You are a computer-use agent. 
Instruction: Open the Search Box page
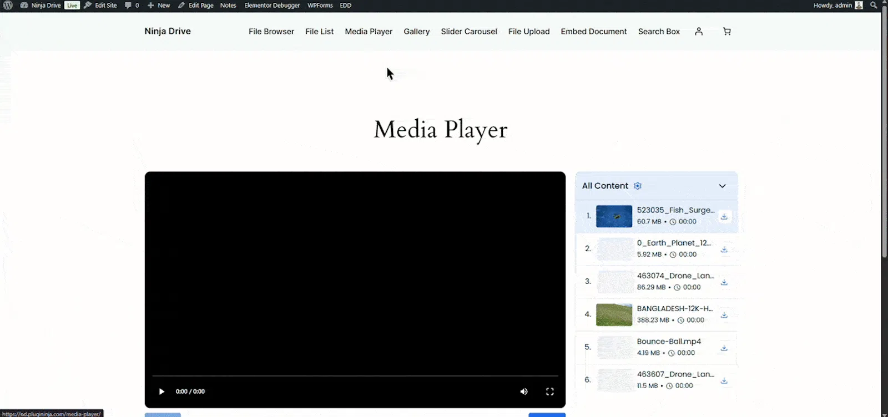659,32
